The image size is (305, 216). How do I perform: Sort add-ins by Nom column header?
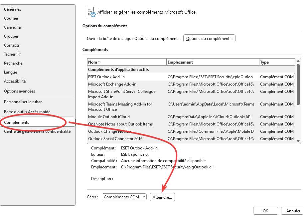(127, 62)
